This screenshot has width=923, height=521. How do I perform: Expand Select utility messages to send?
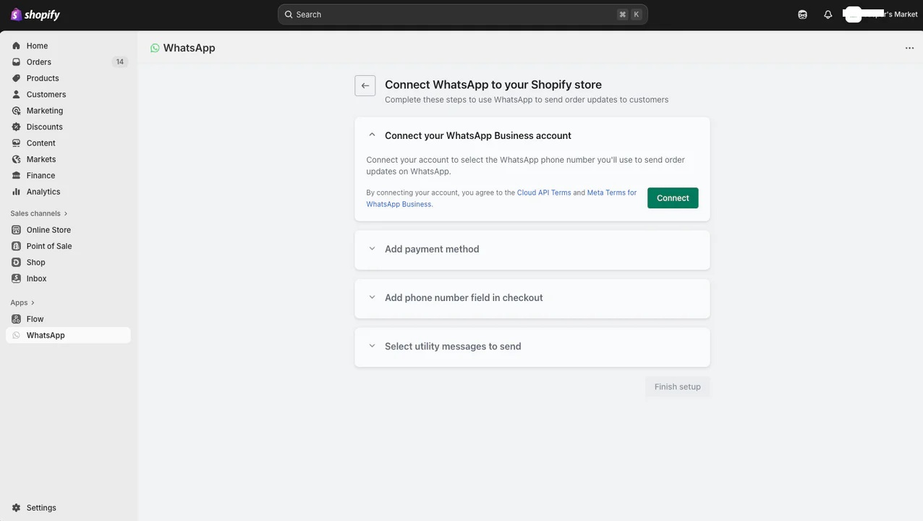pyautogui.click(x=372, y=346)
